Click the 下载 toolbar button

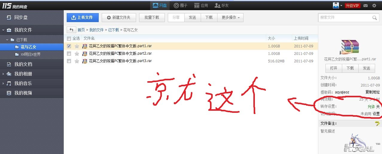coord(209,18)
